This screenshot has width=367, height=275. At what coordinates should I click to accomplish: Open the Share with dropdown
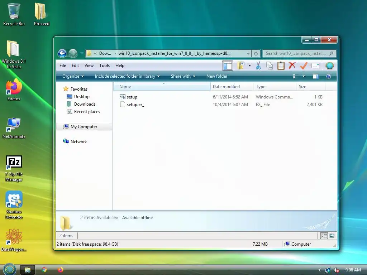pos(183,76)
